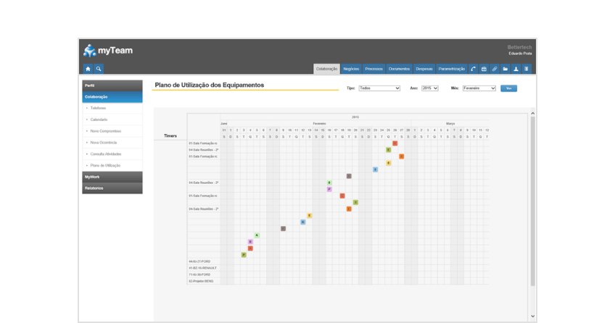
Task: Click the Home icon
Action: pos(88,69)
